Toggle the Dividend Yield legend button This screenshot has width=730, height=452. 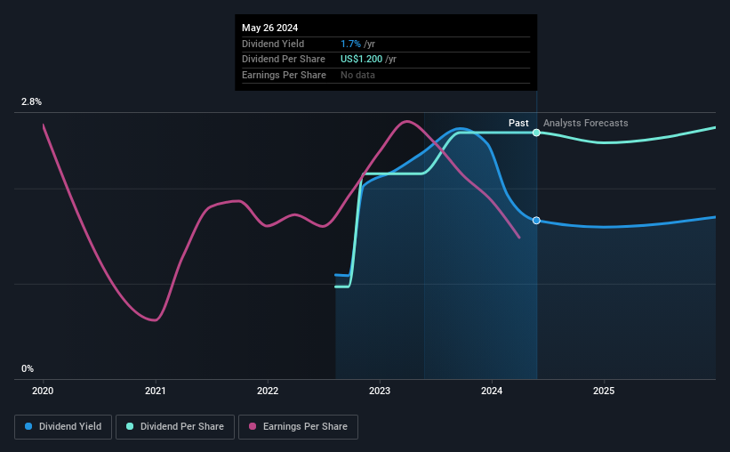click(63, 427)
